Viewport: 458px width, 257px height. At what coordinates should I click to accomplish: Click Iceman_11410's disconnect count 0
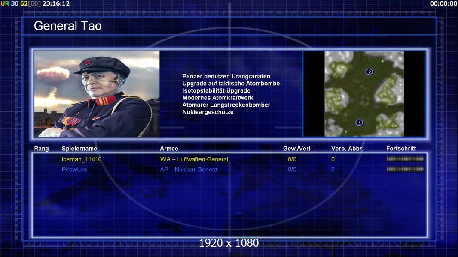click(333, 159)
